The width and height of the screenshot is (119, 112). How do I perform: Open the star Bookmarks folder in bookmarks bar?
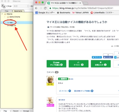click(x=64, y=13)
